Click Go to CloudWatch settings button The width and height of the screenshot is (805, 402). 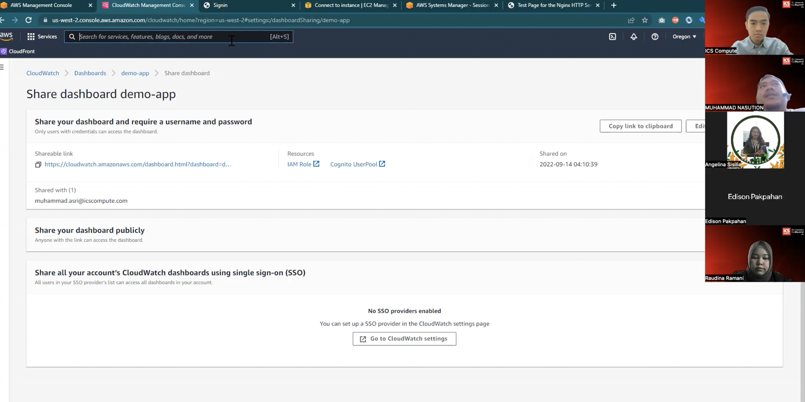click(404, 339)
